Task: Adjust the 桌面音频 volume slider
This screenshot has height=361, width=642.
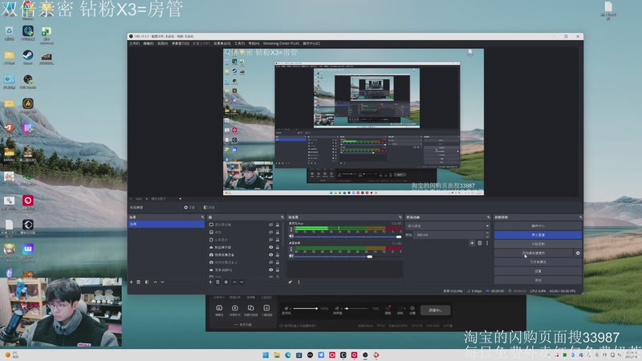Action: (347, 256)
